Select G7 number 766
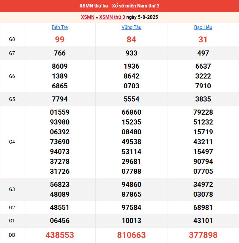The image size is (239, 243). click(60, 53)
